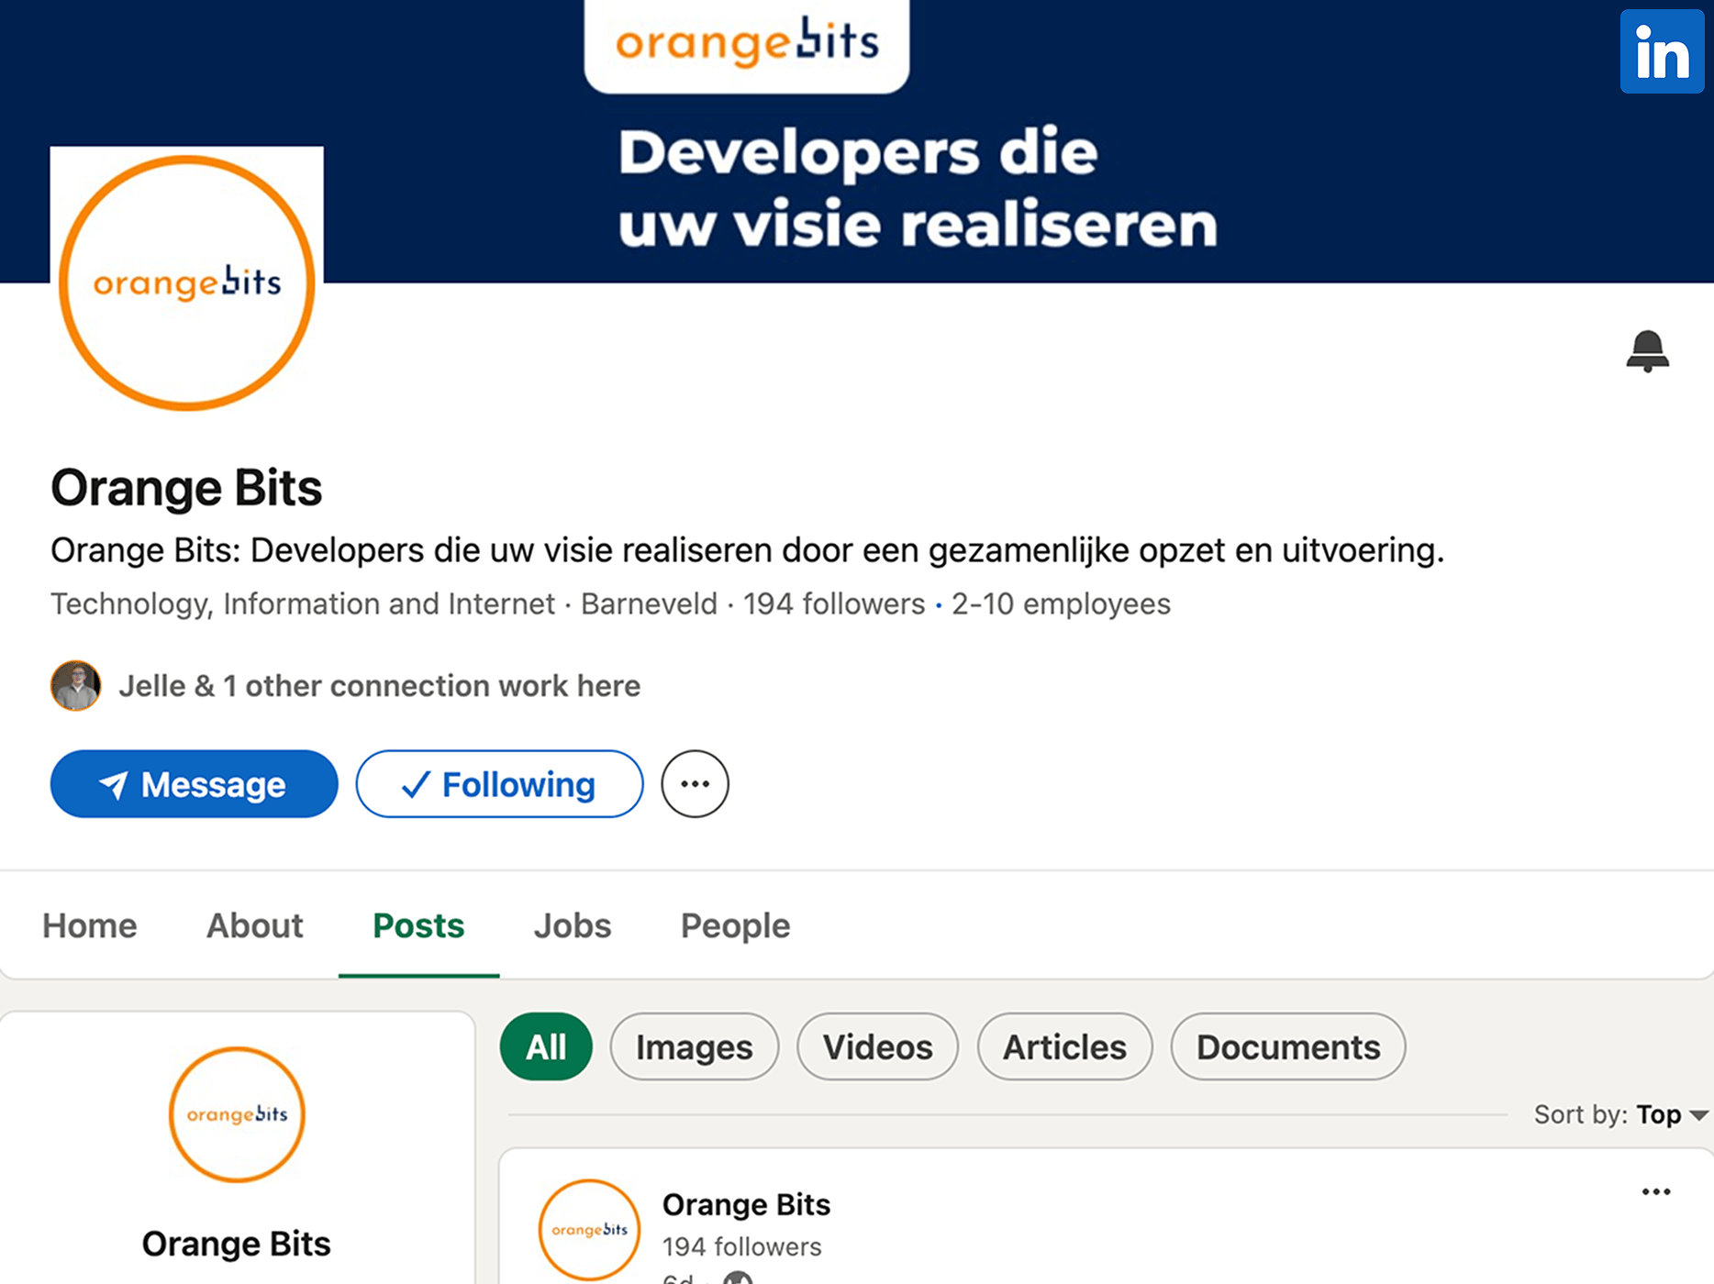
Task: Click the post author's Orange Bits logo
Action: pos(589,1230)
